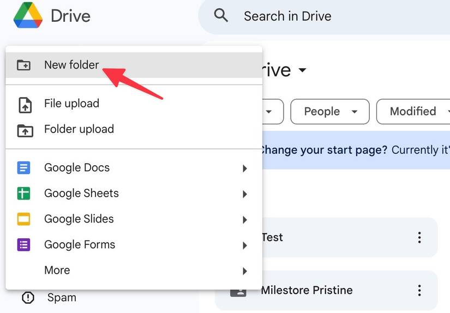The height and width of the screenshot is (313, 450).
Task: Open more actions for Test folder
Action: click(419, 237)
